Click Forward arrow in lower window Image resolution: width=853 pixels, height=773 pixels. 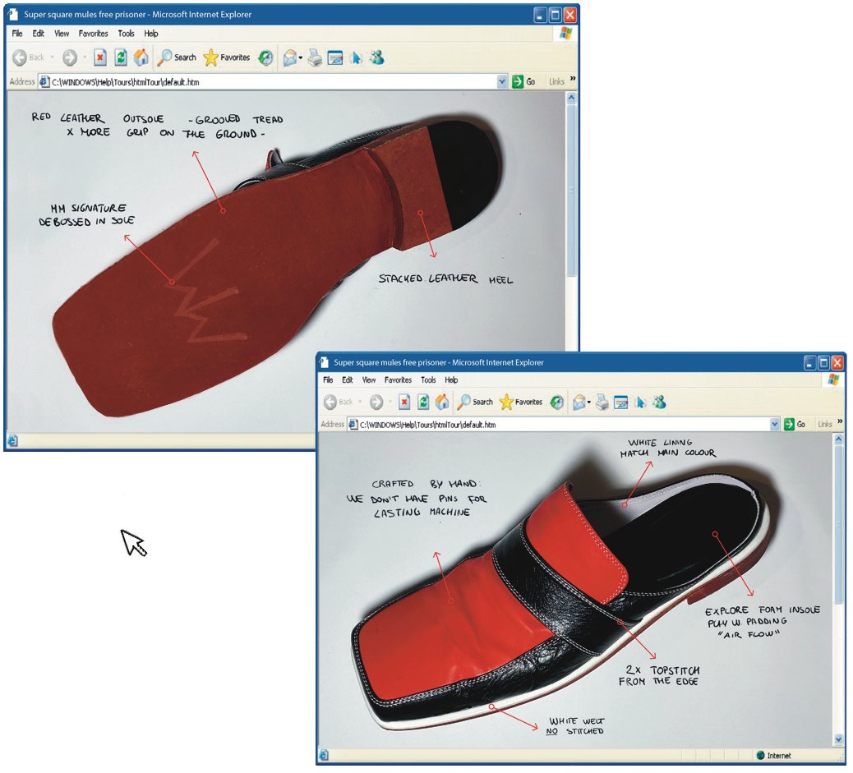pyautogui.click(x=376, y=402)
